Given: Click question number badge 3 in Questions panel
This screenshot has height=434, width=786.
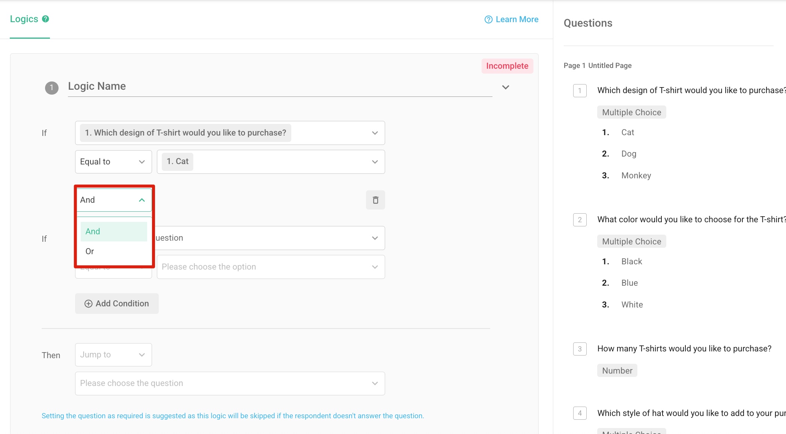Looking at the screenshot, I should tap(580, 349).
